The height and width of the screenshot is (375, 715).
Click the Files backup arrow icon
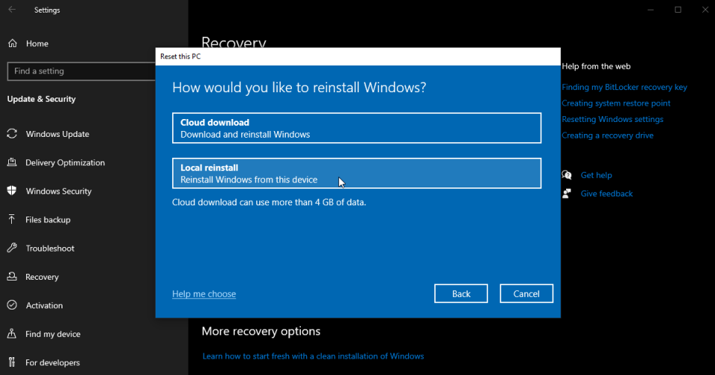(13, 219)
